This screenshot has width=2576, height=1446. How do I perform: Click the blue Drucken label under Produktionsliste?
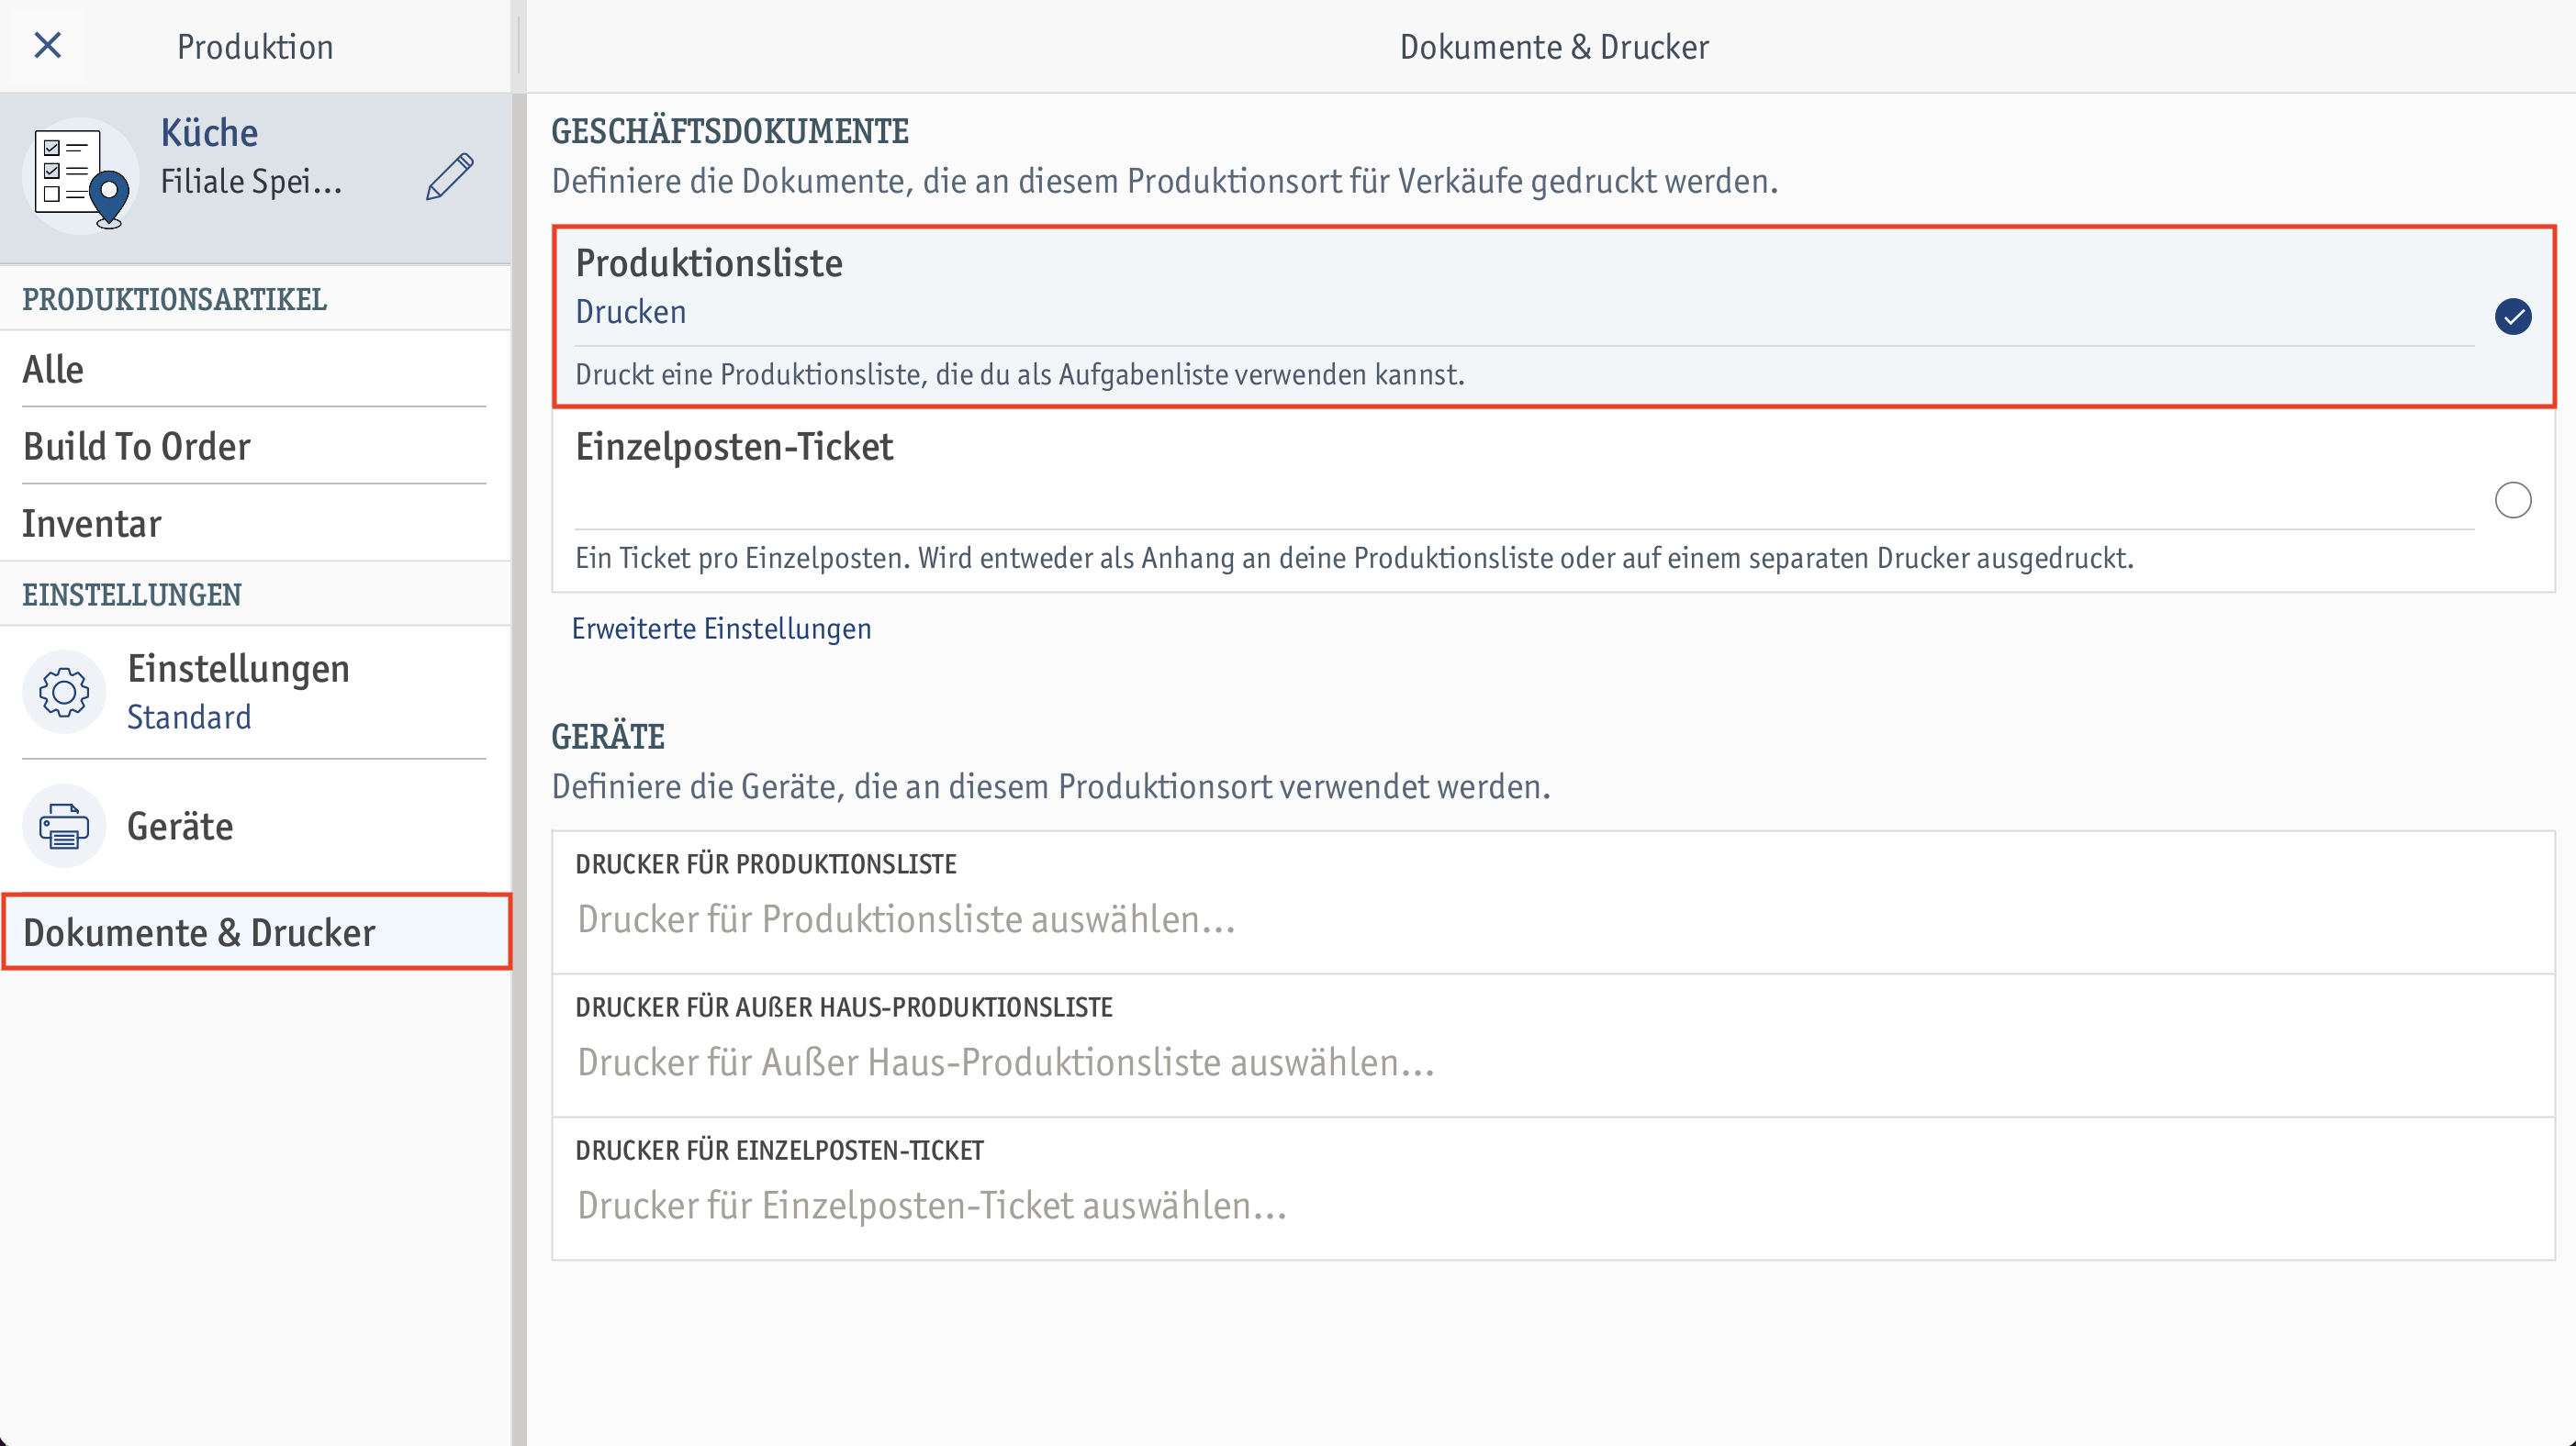coord(630,312)
